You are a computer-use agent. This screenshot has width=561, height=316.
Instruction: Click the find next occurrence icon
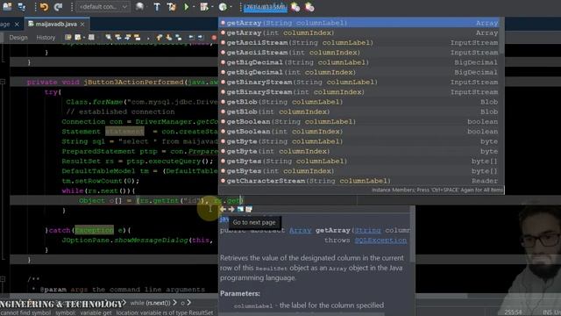tap(127, 37)
